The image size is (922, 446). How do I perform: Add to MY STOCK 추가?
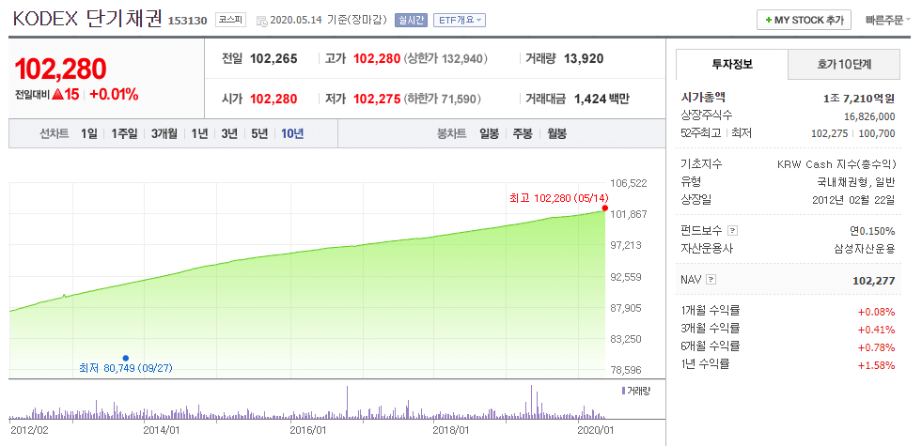coord(804,20)
